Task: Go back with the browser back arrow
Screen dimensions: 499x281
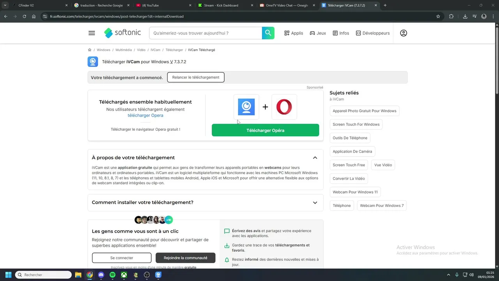Action: pos(5,16)
